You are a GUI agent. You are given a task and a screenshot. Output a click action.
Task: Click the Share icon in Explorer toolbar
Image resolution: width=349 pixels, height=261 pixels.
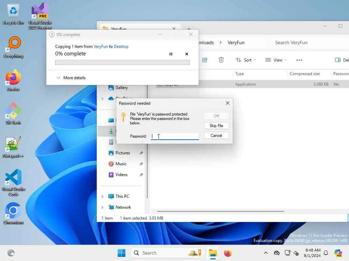[205, 60]
